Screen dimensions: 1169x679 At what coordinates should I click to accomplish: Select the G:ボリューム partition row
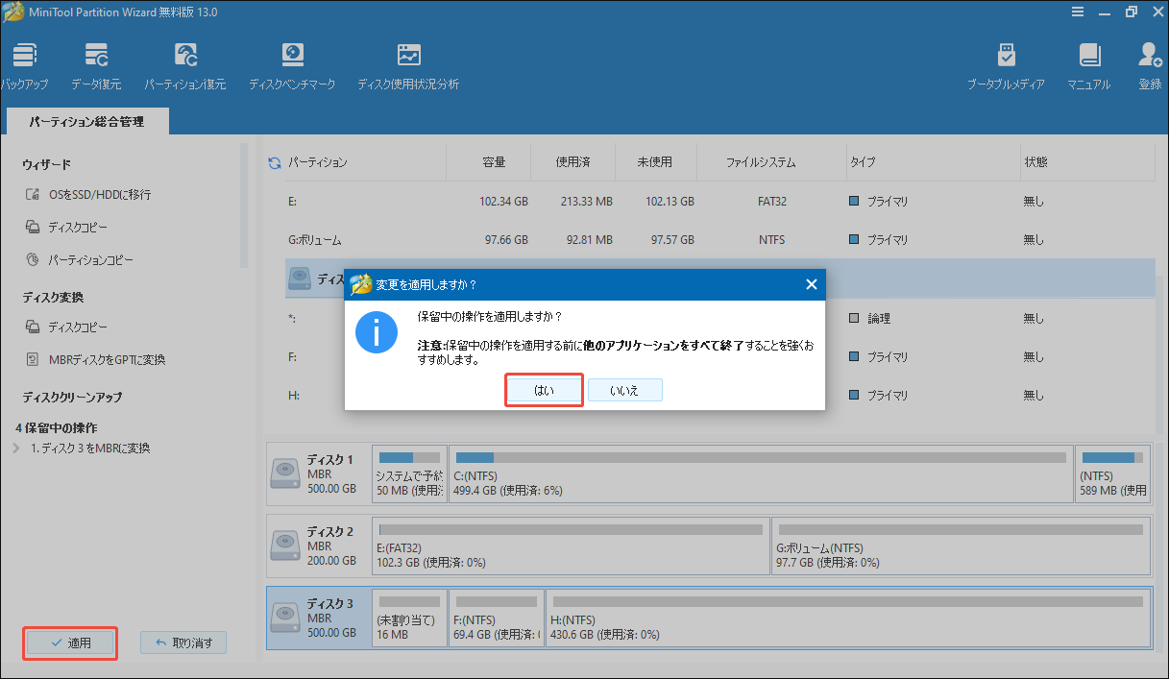tap(719, 239)
